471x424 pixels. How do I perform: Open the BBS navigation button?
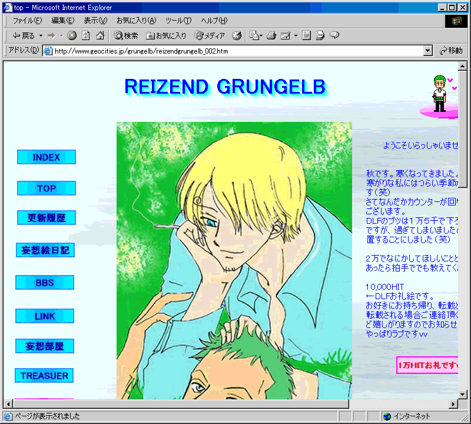(45, 283)
